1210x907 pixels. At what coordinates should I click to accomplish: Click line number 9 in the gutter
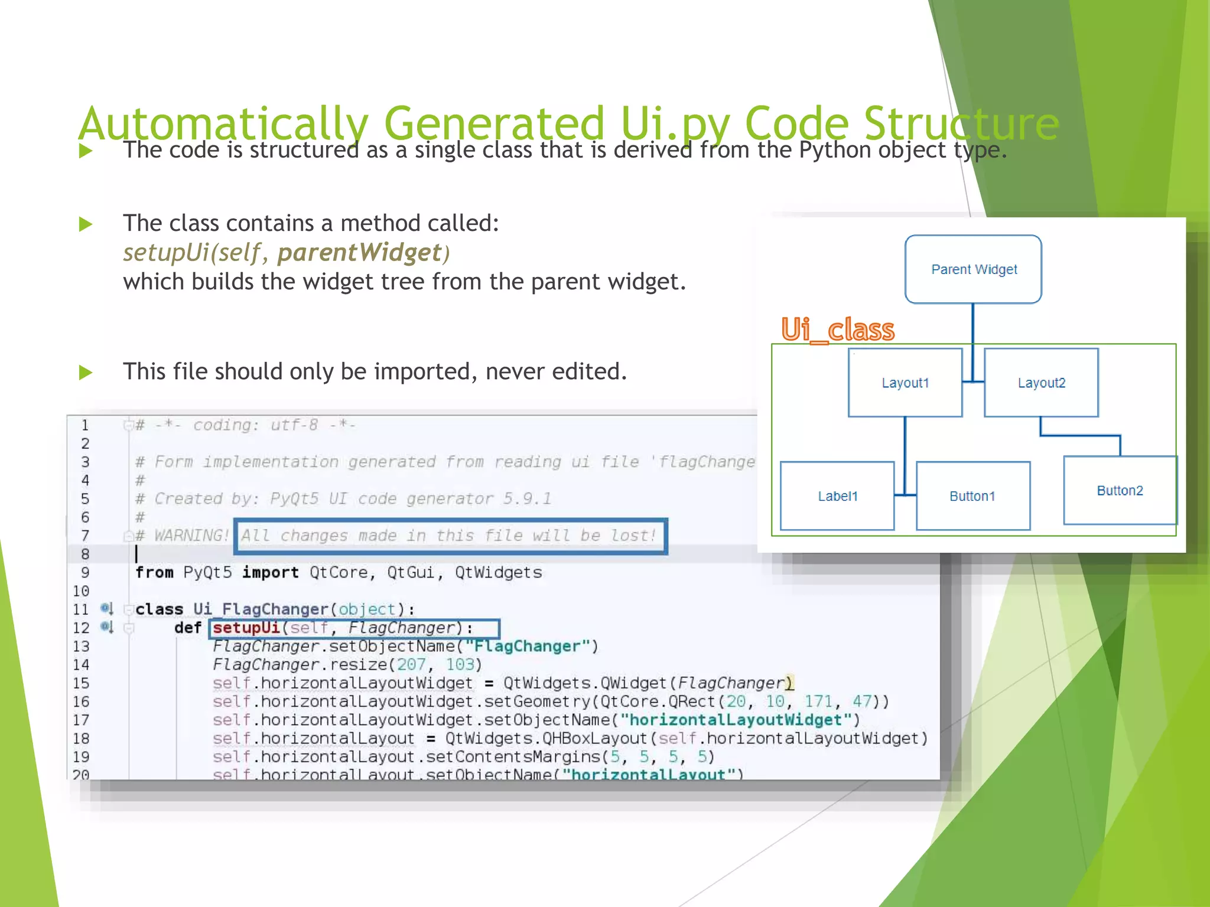[x=85, y=572]
